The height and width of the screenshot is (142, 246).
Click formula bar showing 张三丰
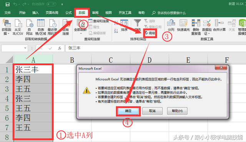tap(156, 48)
